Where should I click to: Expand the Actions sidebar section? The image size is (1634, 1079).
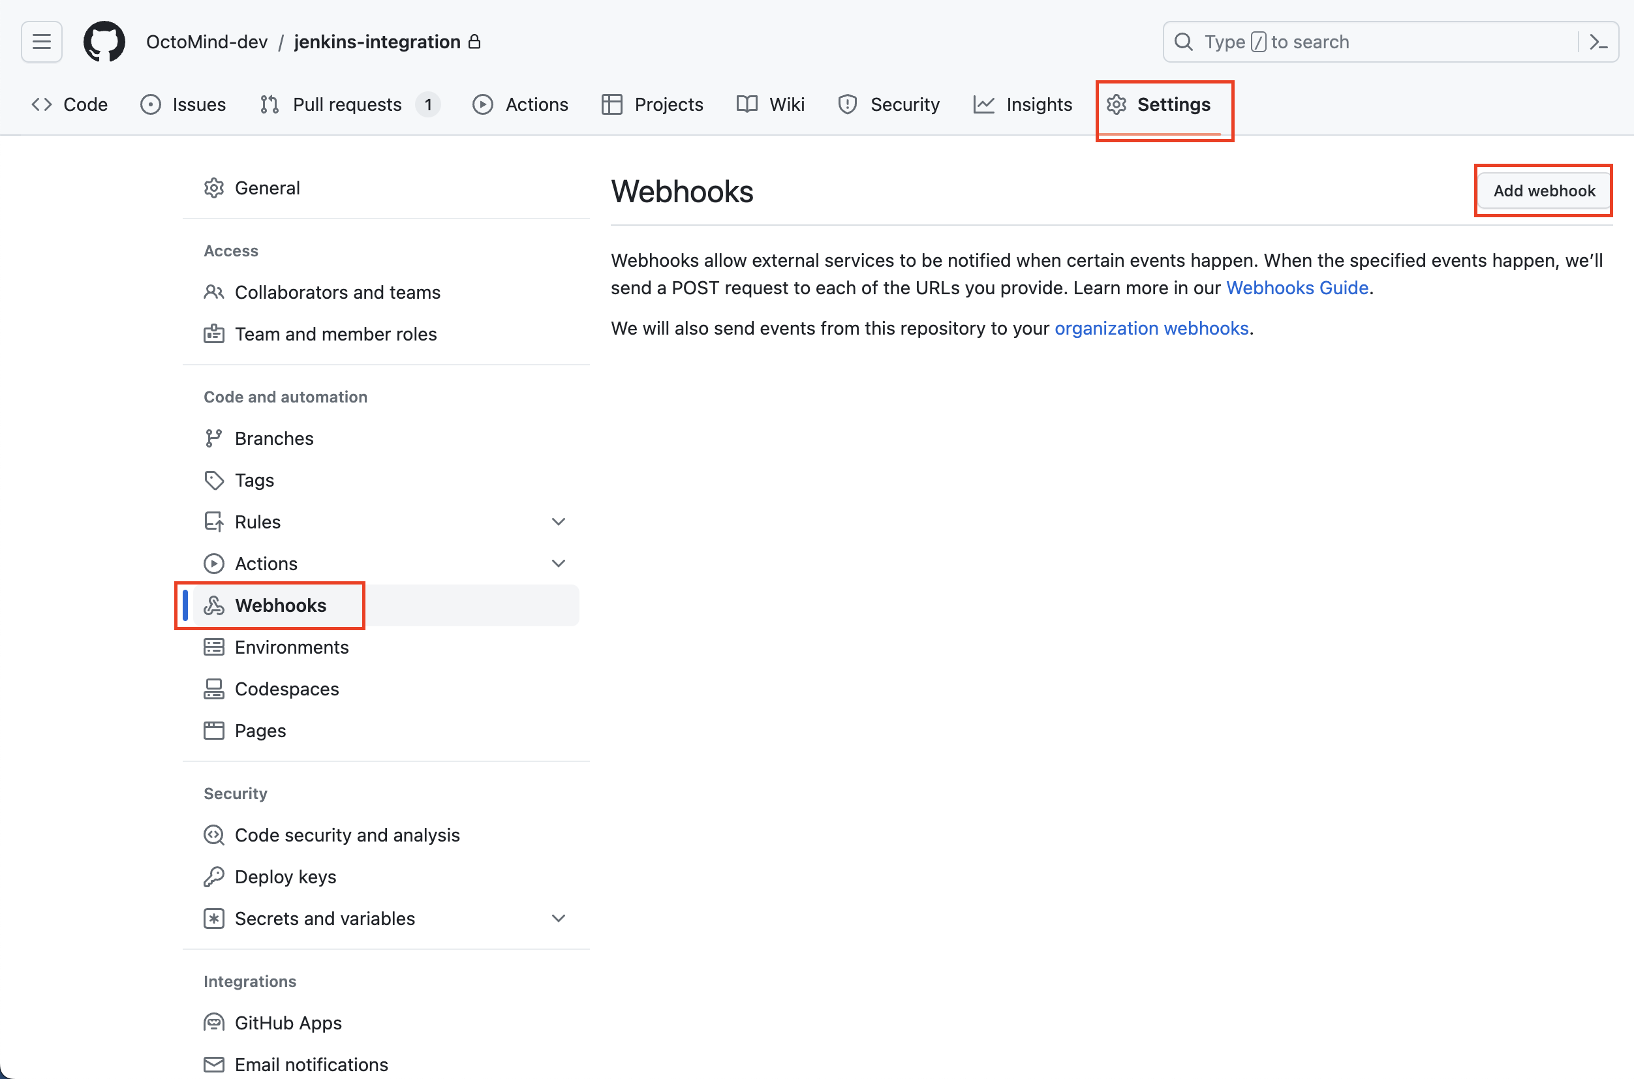coord(558,563)
